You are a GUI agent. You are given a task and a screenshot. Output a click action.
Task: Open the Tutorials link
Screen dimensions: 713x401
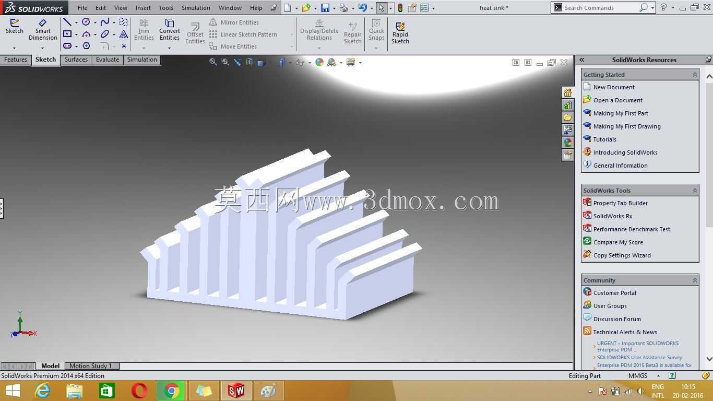pyautogui.click(x=604, y=139)
